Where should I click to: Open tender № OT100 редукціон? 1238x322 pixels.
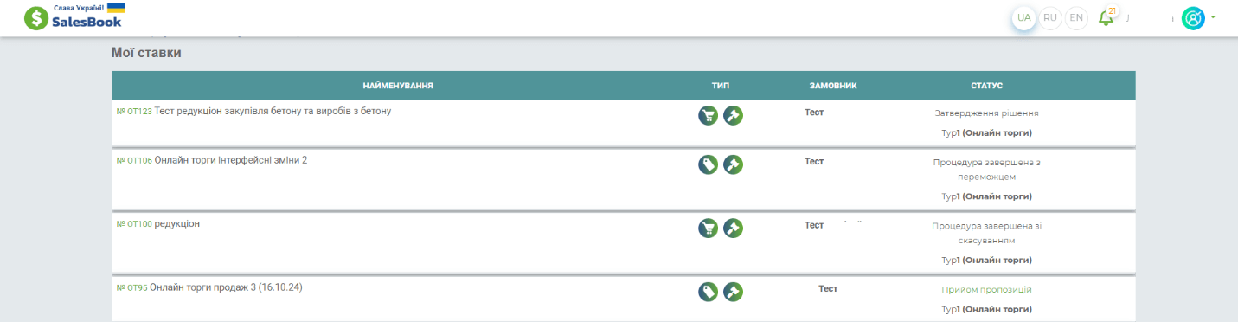158,223
